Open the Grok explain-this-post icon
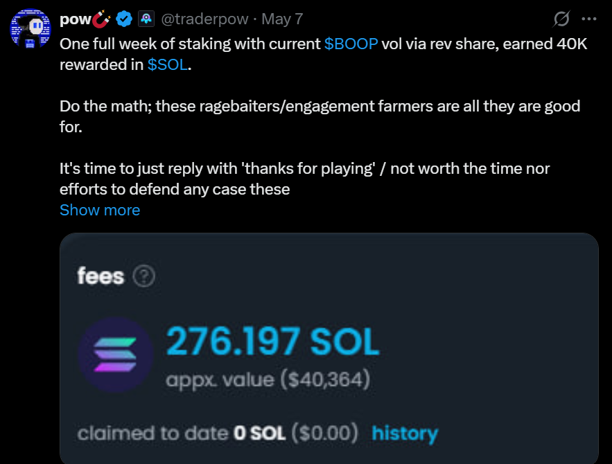This screenshot has width=612, height=464. coord(561,19)
